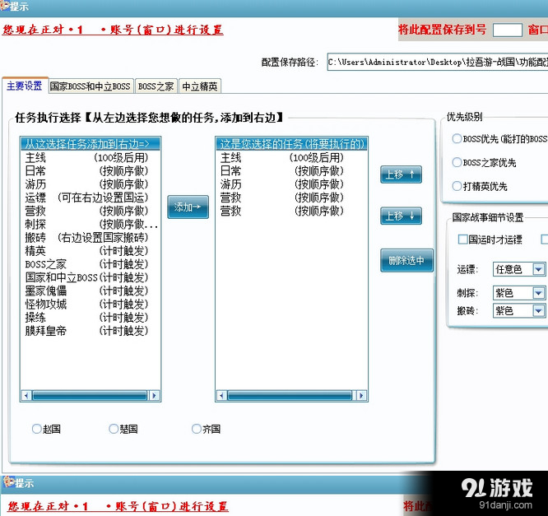
Task: Choose the 楚国 radio button
Action: click(x=114, y=429)
